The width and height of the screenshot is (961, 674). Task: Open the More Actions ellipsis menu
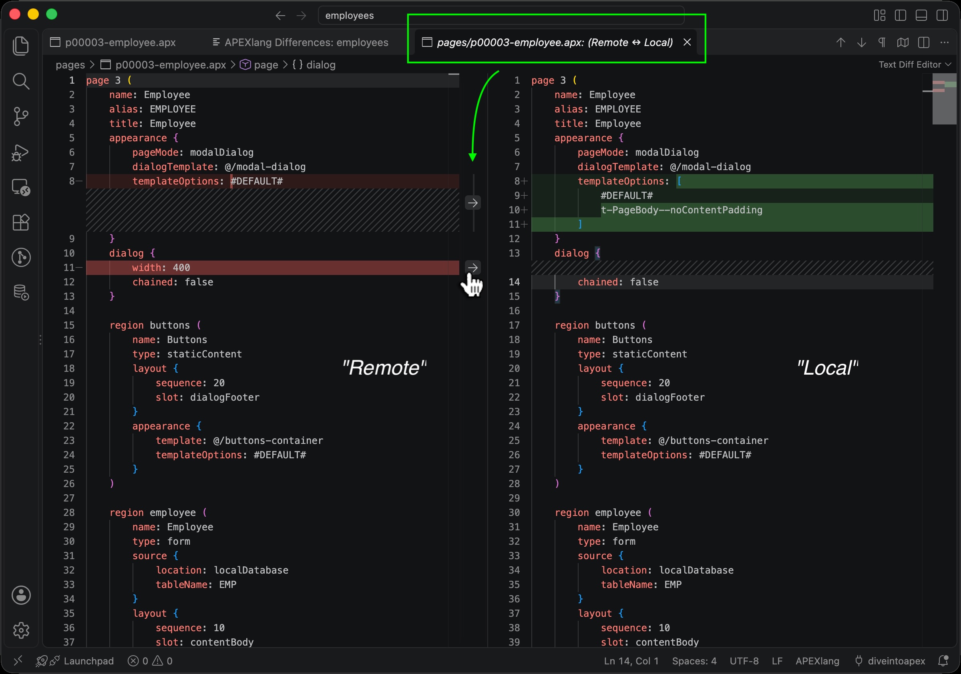click(945, 42)
